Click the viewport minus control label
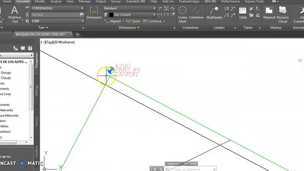304x171 pixels. pos(43,42)
